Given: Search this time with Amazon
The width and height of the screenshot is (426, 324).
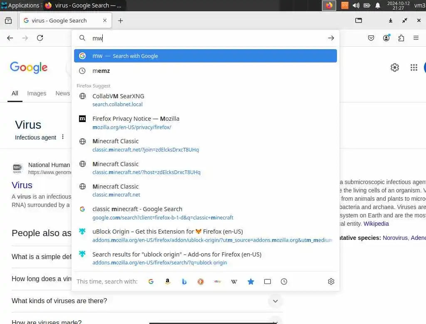Looking at the screenshot, I should coord(168,282).
